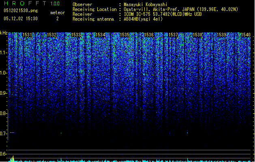The height and width of the screenshot is (162, 255).
Task: Click the 1536 time marker
Action: pyautogui.click(x=149, y=35)
